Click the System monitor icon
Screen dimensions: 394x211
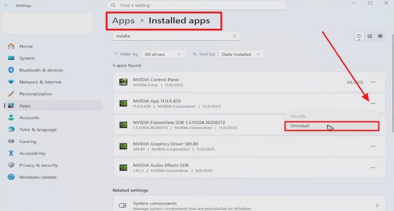click(x=11, y=58)
